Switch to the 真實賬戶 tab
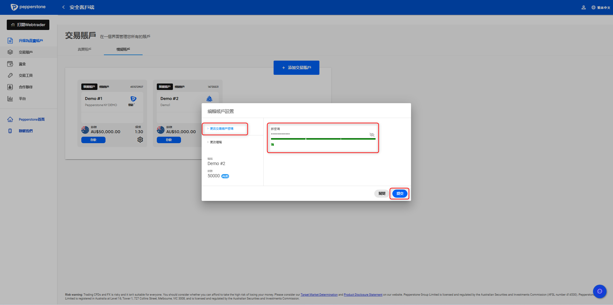 click(85, 49)
